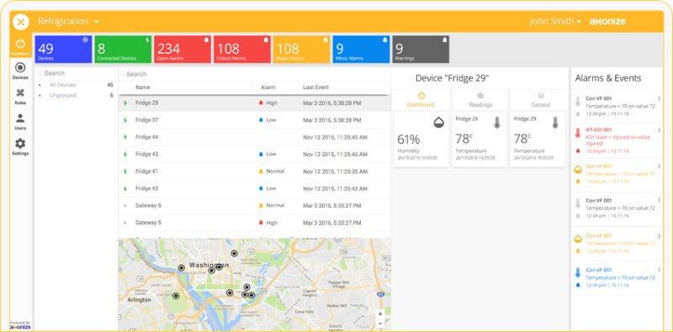
Task: Select the 9 Warnings gray tile
Action: (x=421, y=50)
